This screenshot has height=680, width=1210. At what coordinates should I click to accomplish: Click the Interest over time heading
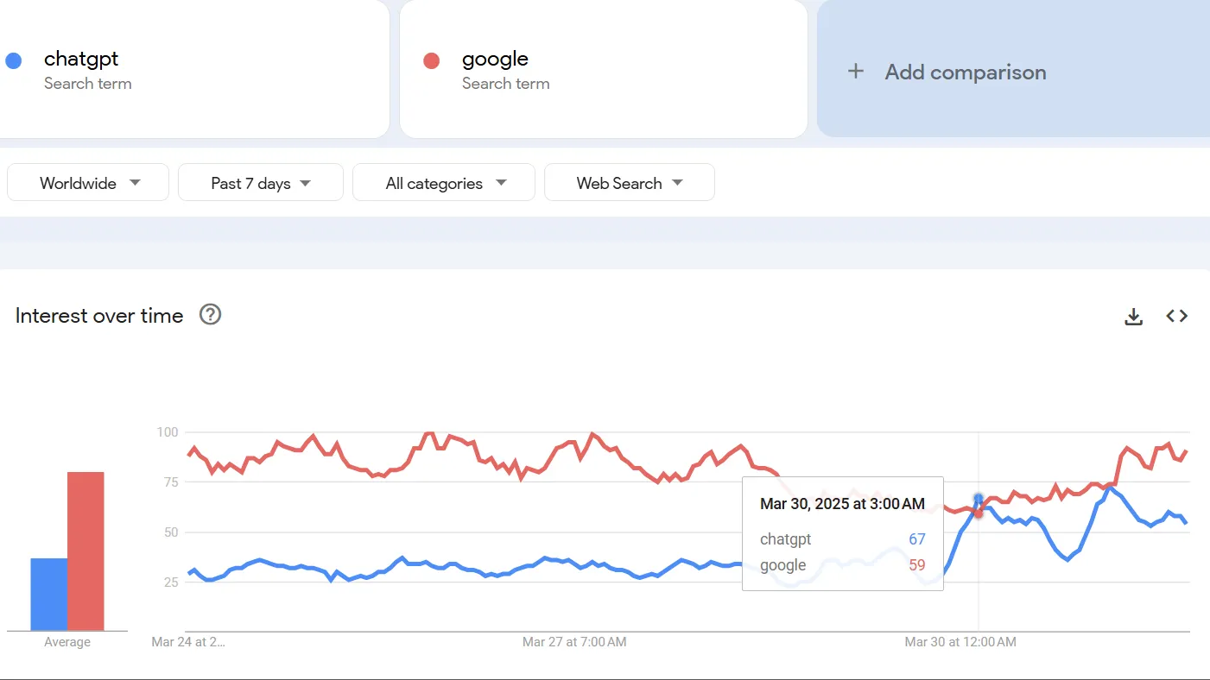tap(99, 316)
